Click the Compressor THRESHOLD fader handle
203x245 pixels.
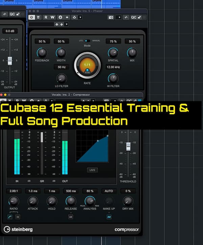coord(128,146)
